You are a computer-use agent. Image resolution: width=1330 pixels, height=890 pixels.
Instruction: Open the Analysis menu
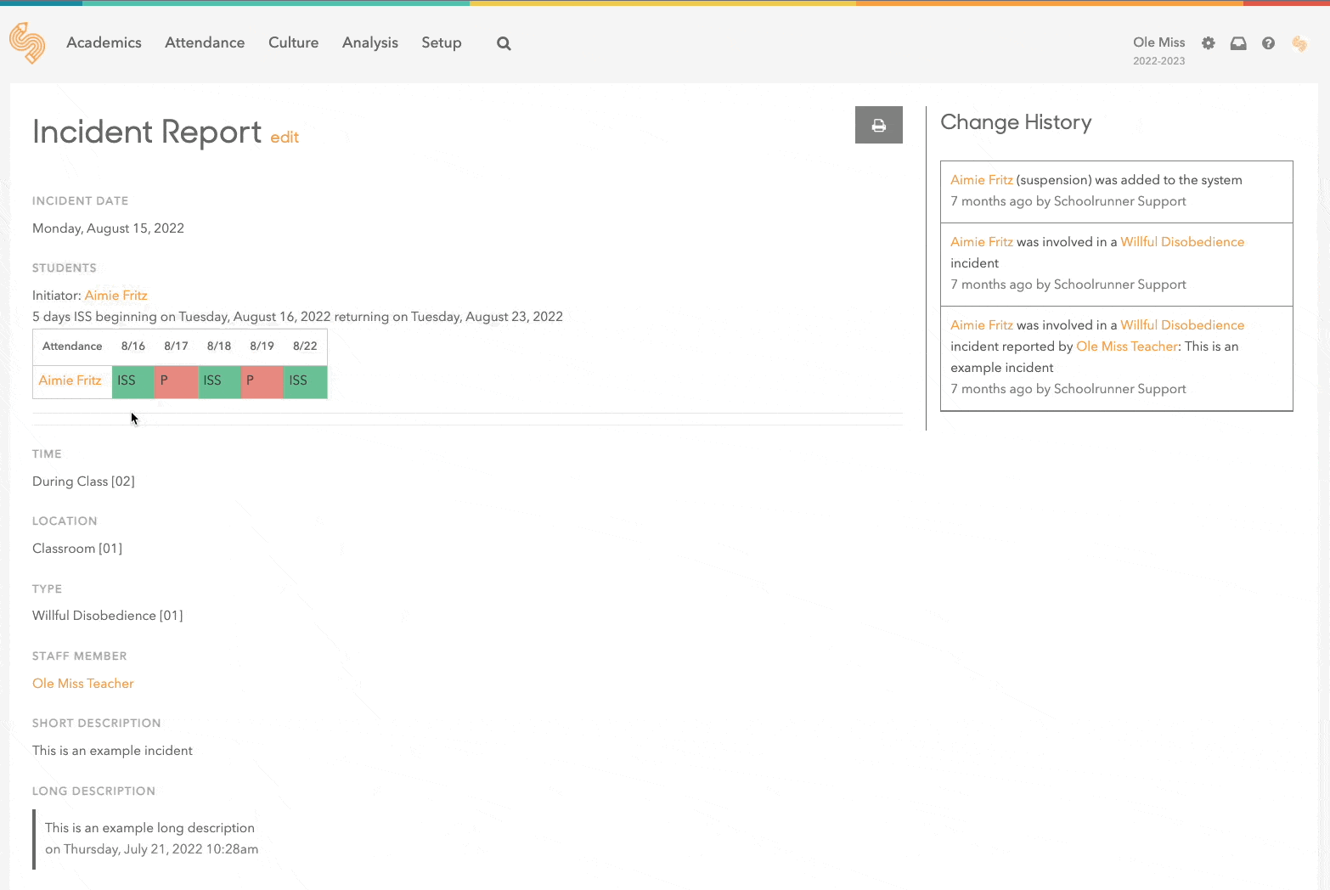(369, 42)
